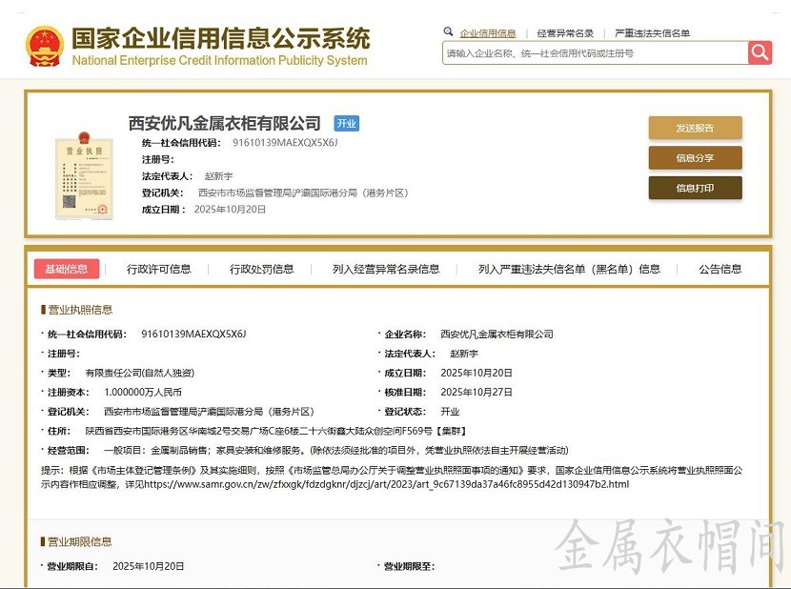Click the red magnifier search button

tap(760, 52)
